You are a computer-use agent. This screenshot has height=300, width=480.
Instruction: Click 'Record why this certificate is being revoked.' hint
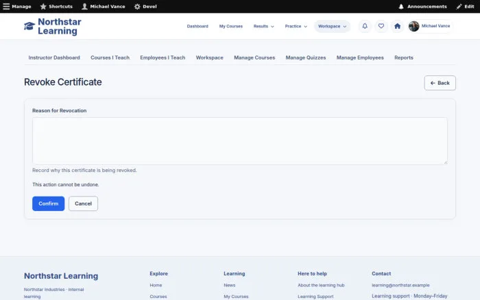[x=84, y=170]
